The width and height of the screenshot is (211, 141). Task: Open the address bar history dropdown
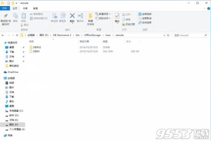point(164,35)
